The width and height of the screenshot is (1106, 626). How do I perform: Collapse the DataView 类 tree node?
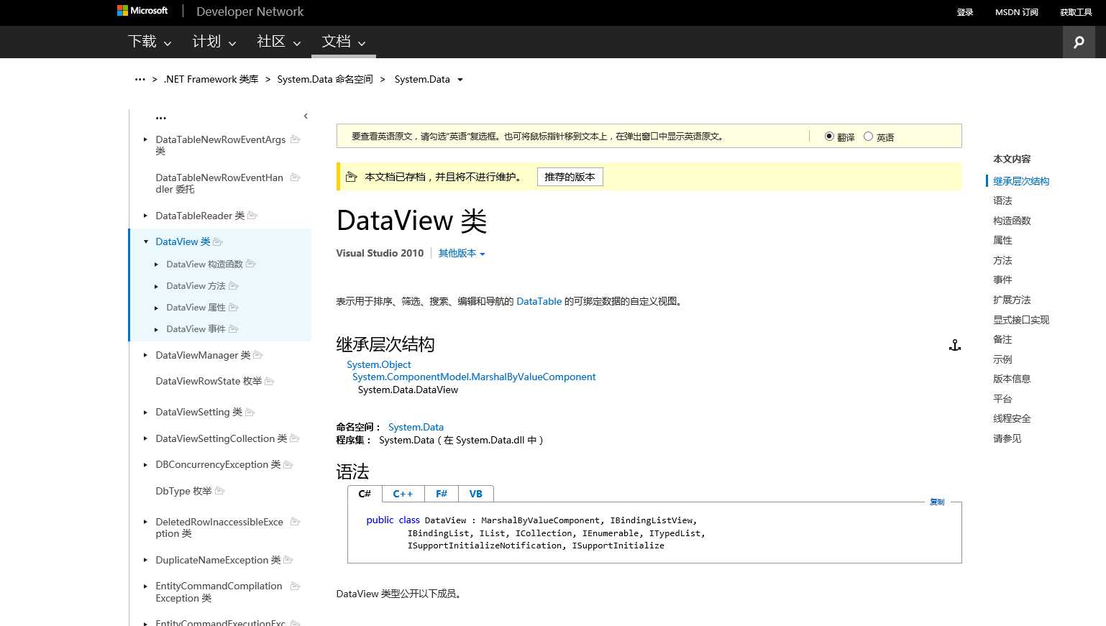tap(146, 241)
